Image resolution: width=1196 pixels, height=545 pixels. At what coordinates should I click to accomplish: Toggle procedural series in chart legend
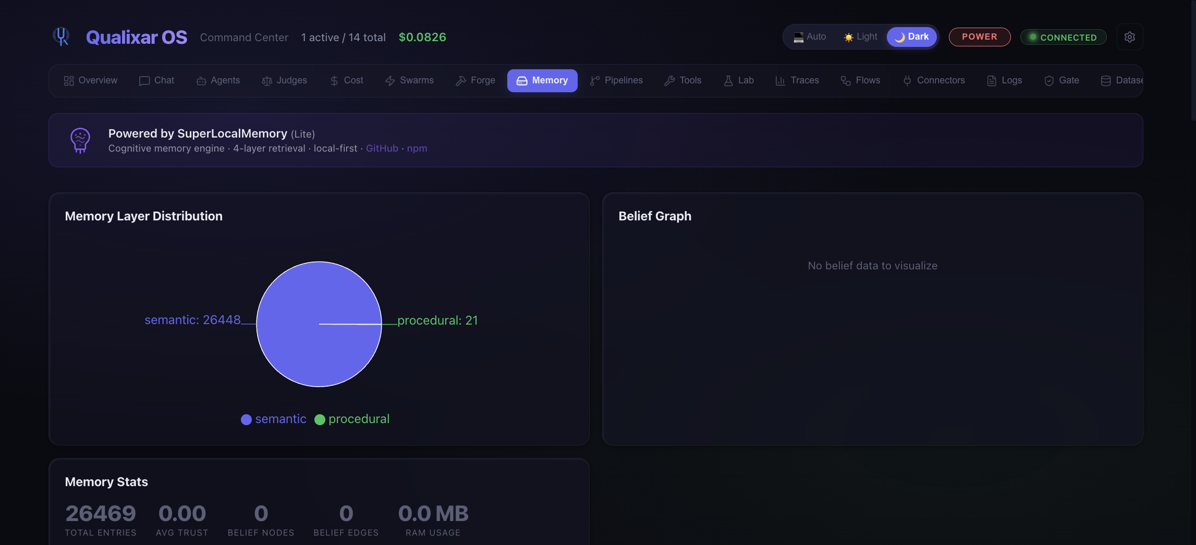click(352, 419)
